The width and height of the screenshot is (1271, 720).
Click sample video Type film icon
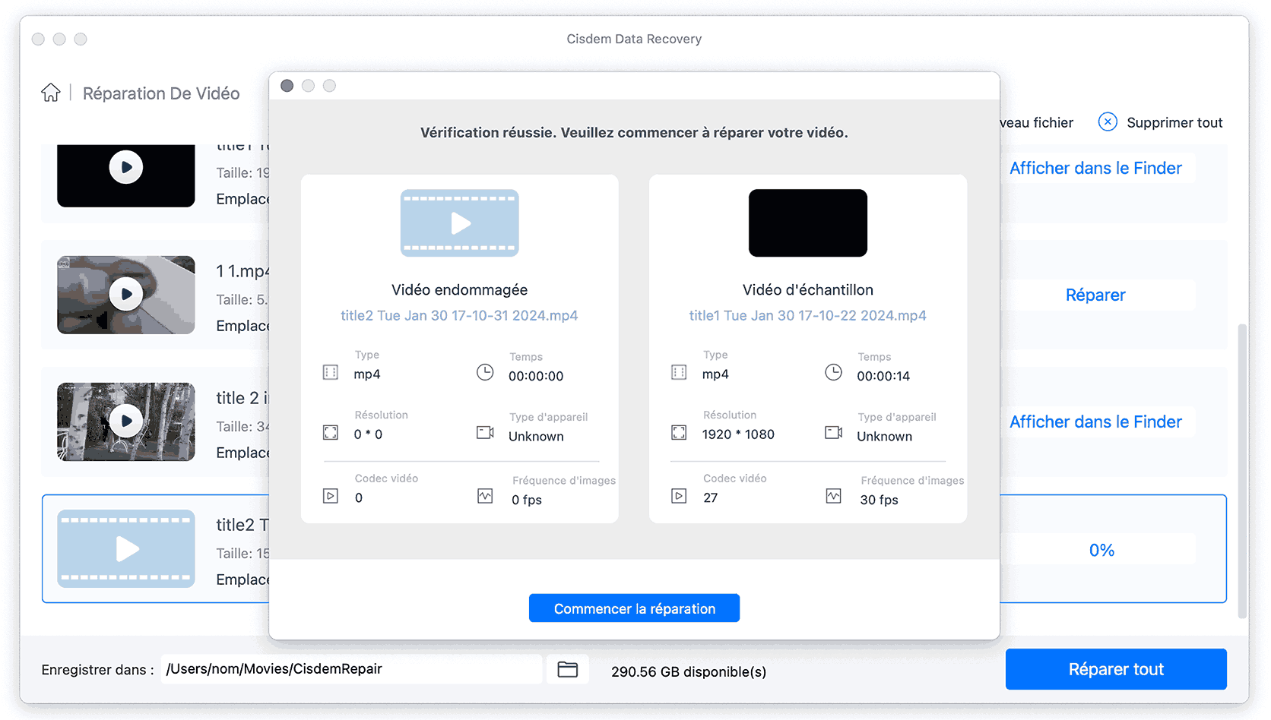679,372
